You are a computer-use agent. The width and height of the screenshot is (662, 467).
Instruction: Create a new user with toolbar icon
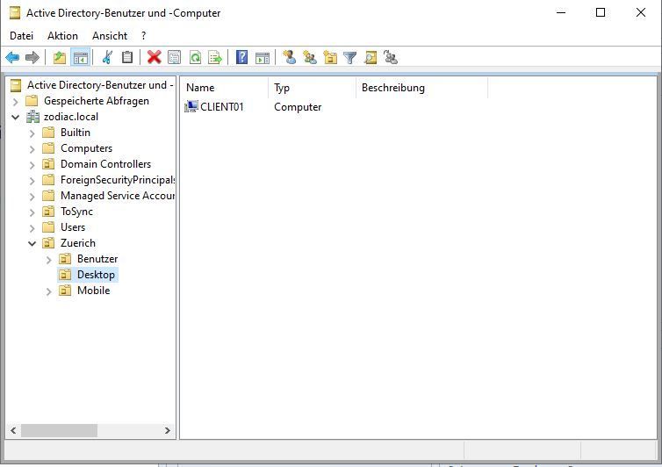coord(289,57)
